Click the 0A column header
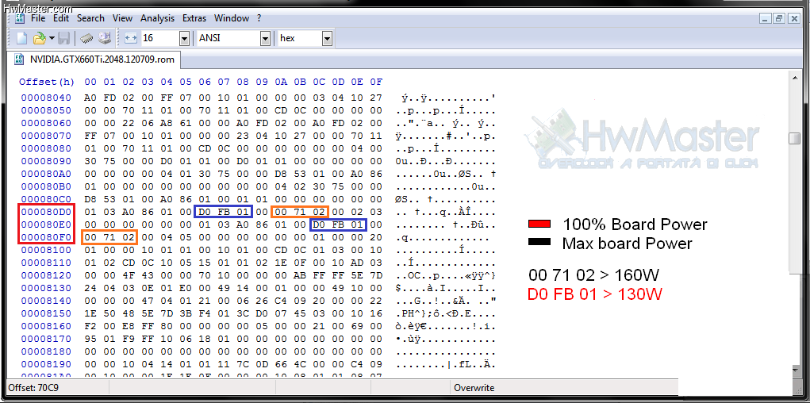 281,83
